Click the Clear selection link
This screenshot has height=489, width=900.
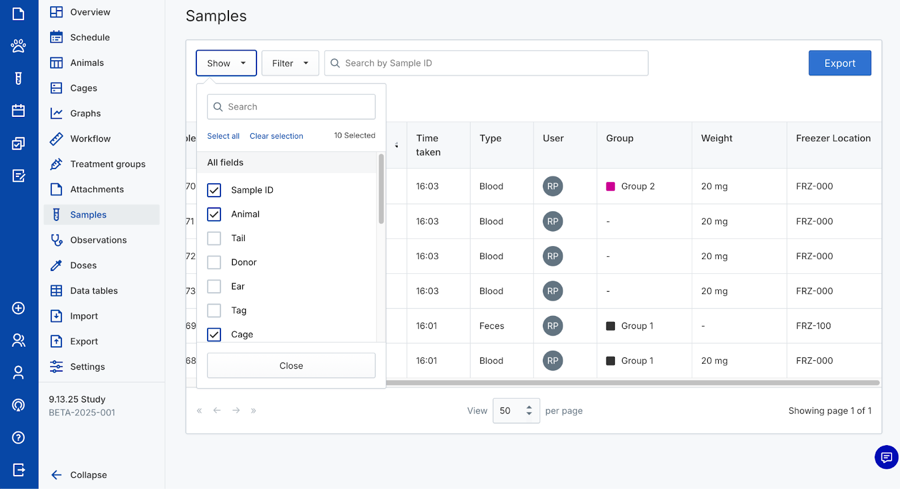(x=276, y=136)
